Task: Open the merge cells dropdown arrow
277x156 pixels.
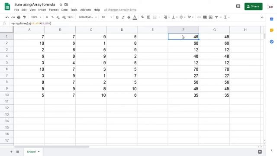Action: [159, 17]
